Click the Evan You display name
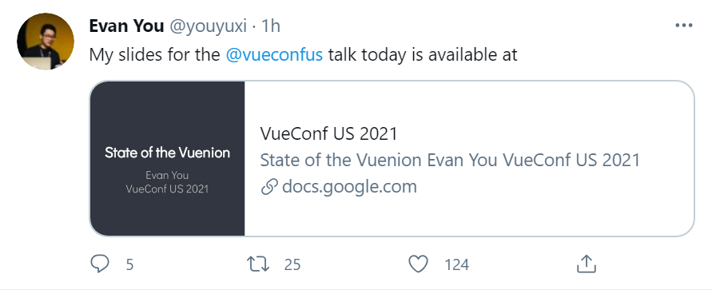 point(126,26)
